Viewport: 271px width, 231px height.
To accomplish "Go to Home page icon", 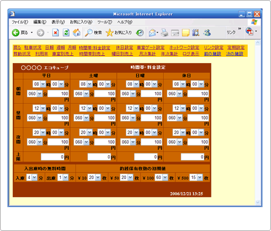I will [77, 33].
